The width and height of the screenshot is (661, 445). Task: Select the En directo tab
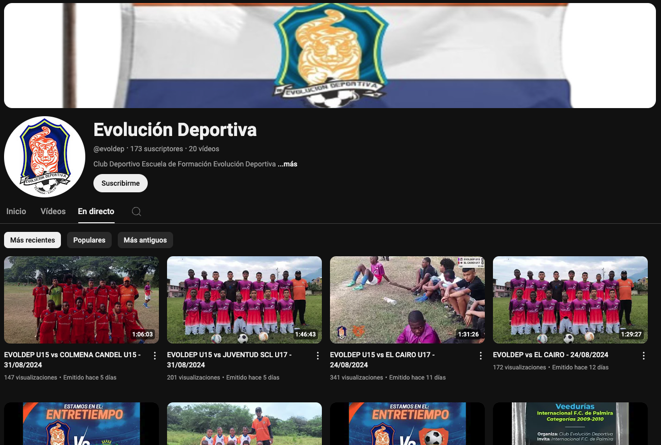[x=96, y=211]
